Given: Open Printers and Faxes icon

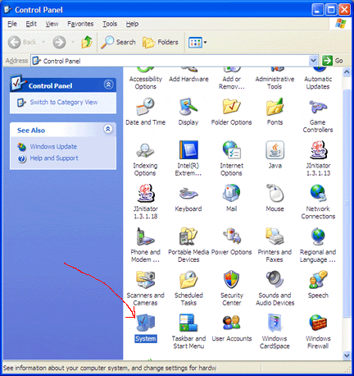Looking at the screenshot, I should 275,245.
